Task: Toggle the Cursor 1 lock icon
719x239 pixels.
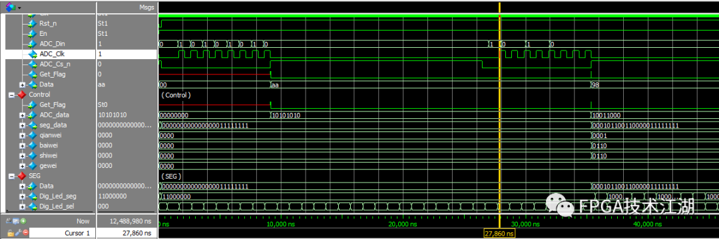Action: pos(10,232)
